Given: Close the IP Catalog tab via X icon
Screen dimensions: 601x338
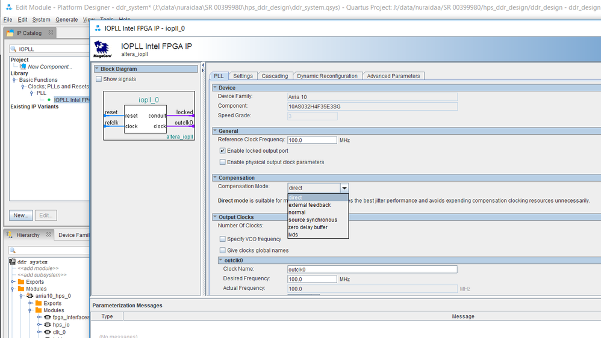Looking at the screenshot, I should click(49, 33).
